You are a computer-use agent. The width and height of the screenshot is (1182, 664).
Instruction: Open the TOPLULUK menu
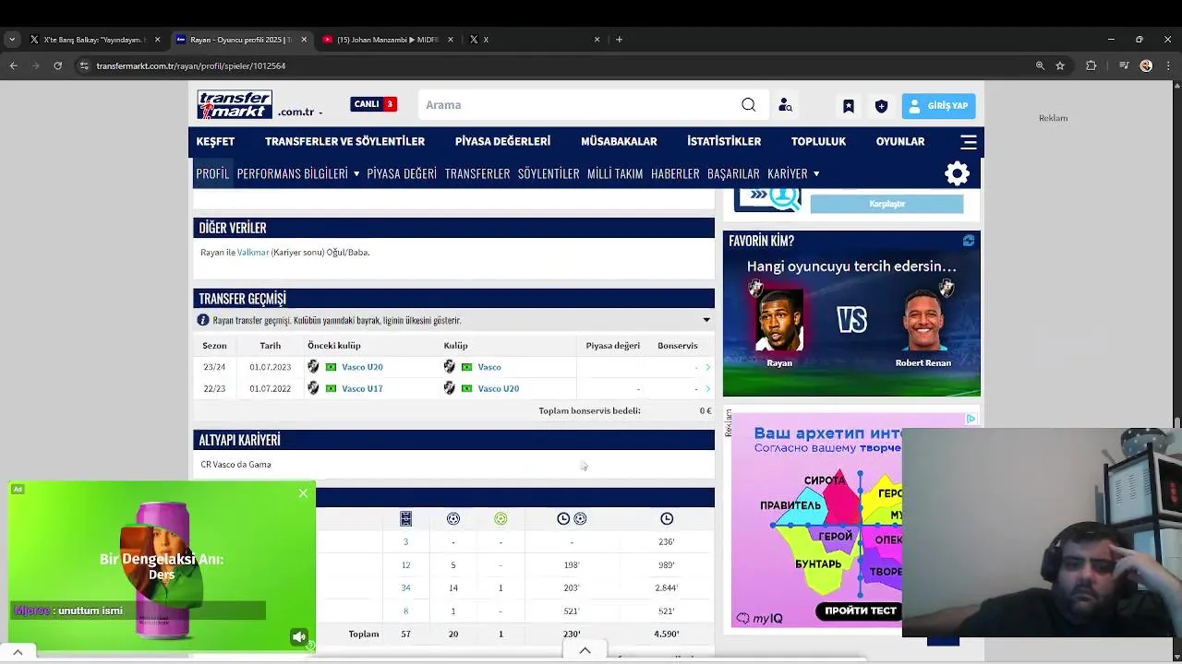coord(818,141)
